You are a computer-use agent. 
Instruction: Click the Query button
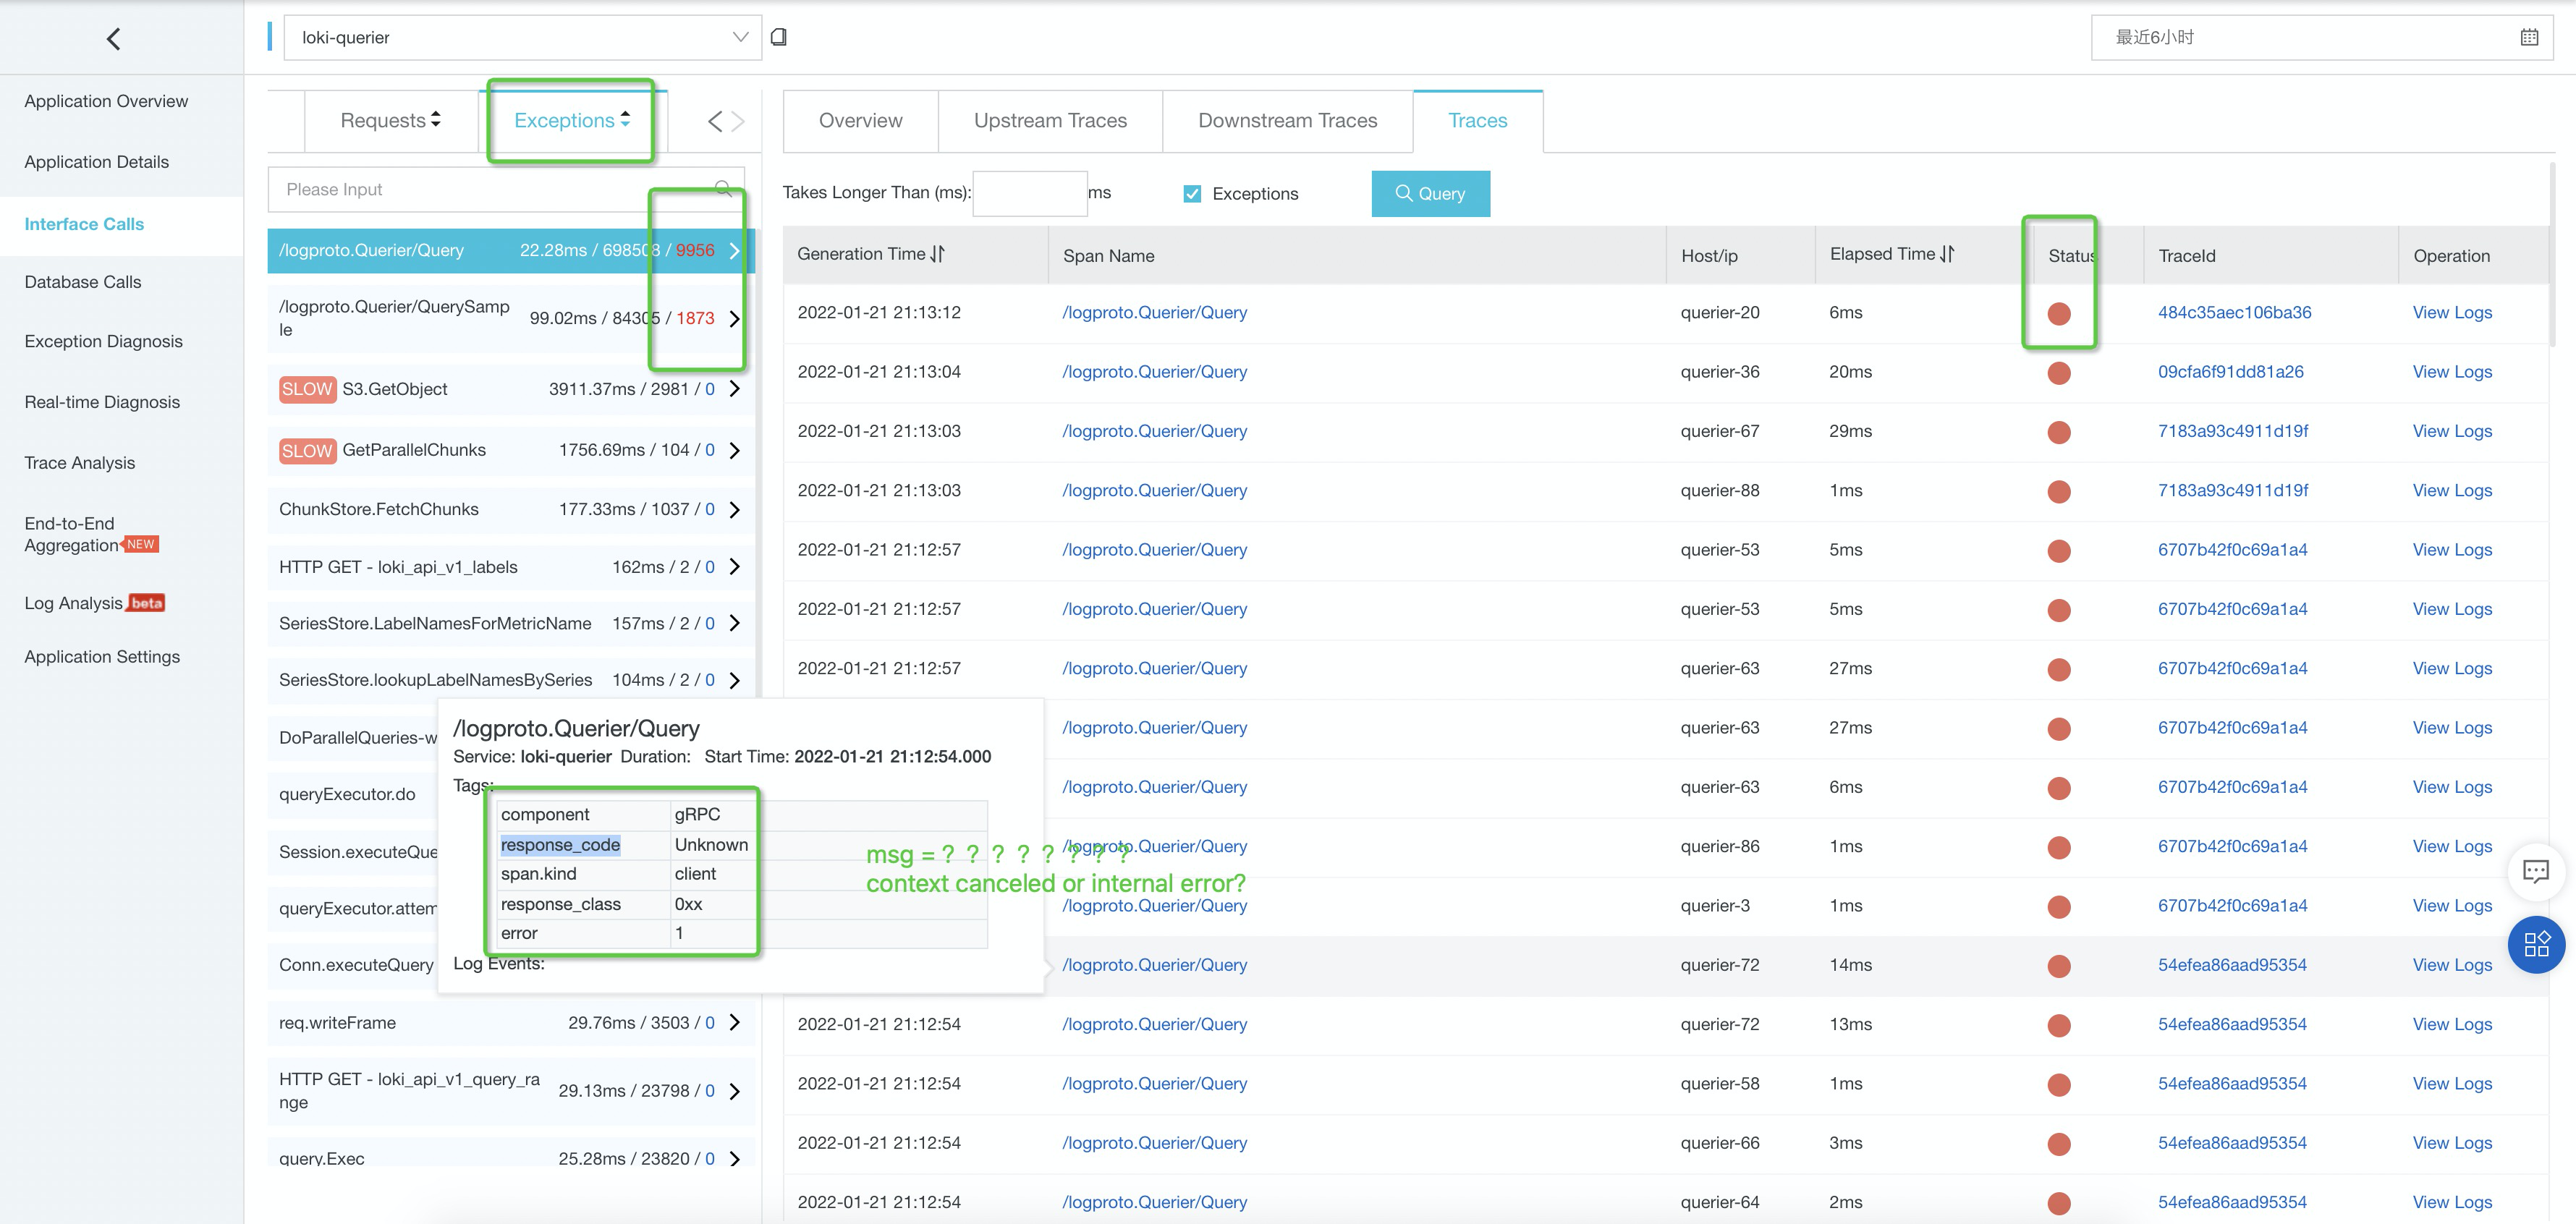click(x=1430, y=193)
